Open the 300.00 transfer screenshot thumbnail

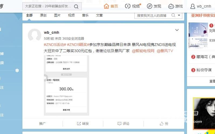pyautogui.click(x=66, y=86)
